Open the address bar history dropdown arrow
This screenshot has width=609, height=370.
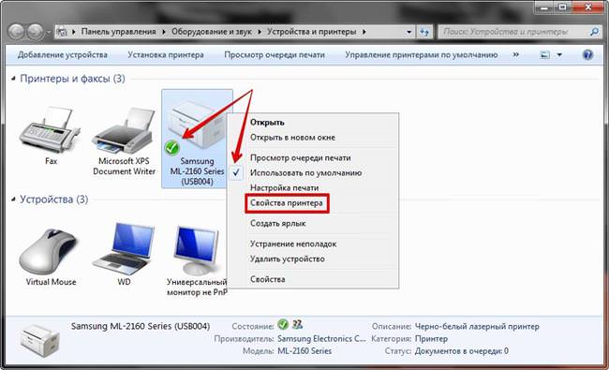tap(409, 32)
